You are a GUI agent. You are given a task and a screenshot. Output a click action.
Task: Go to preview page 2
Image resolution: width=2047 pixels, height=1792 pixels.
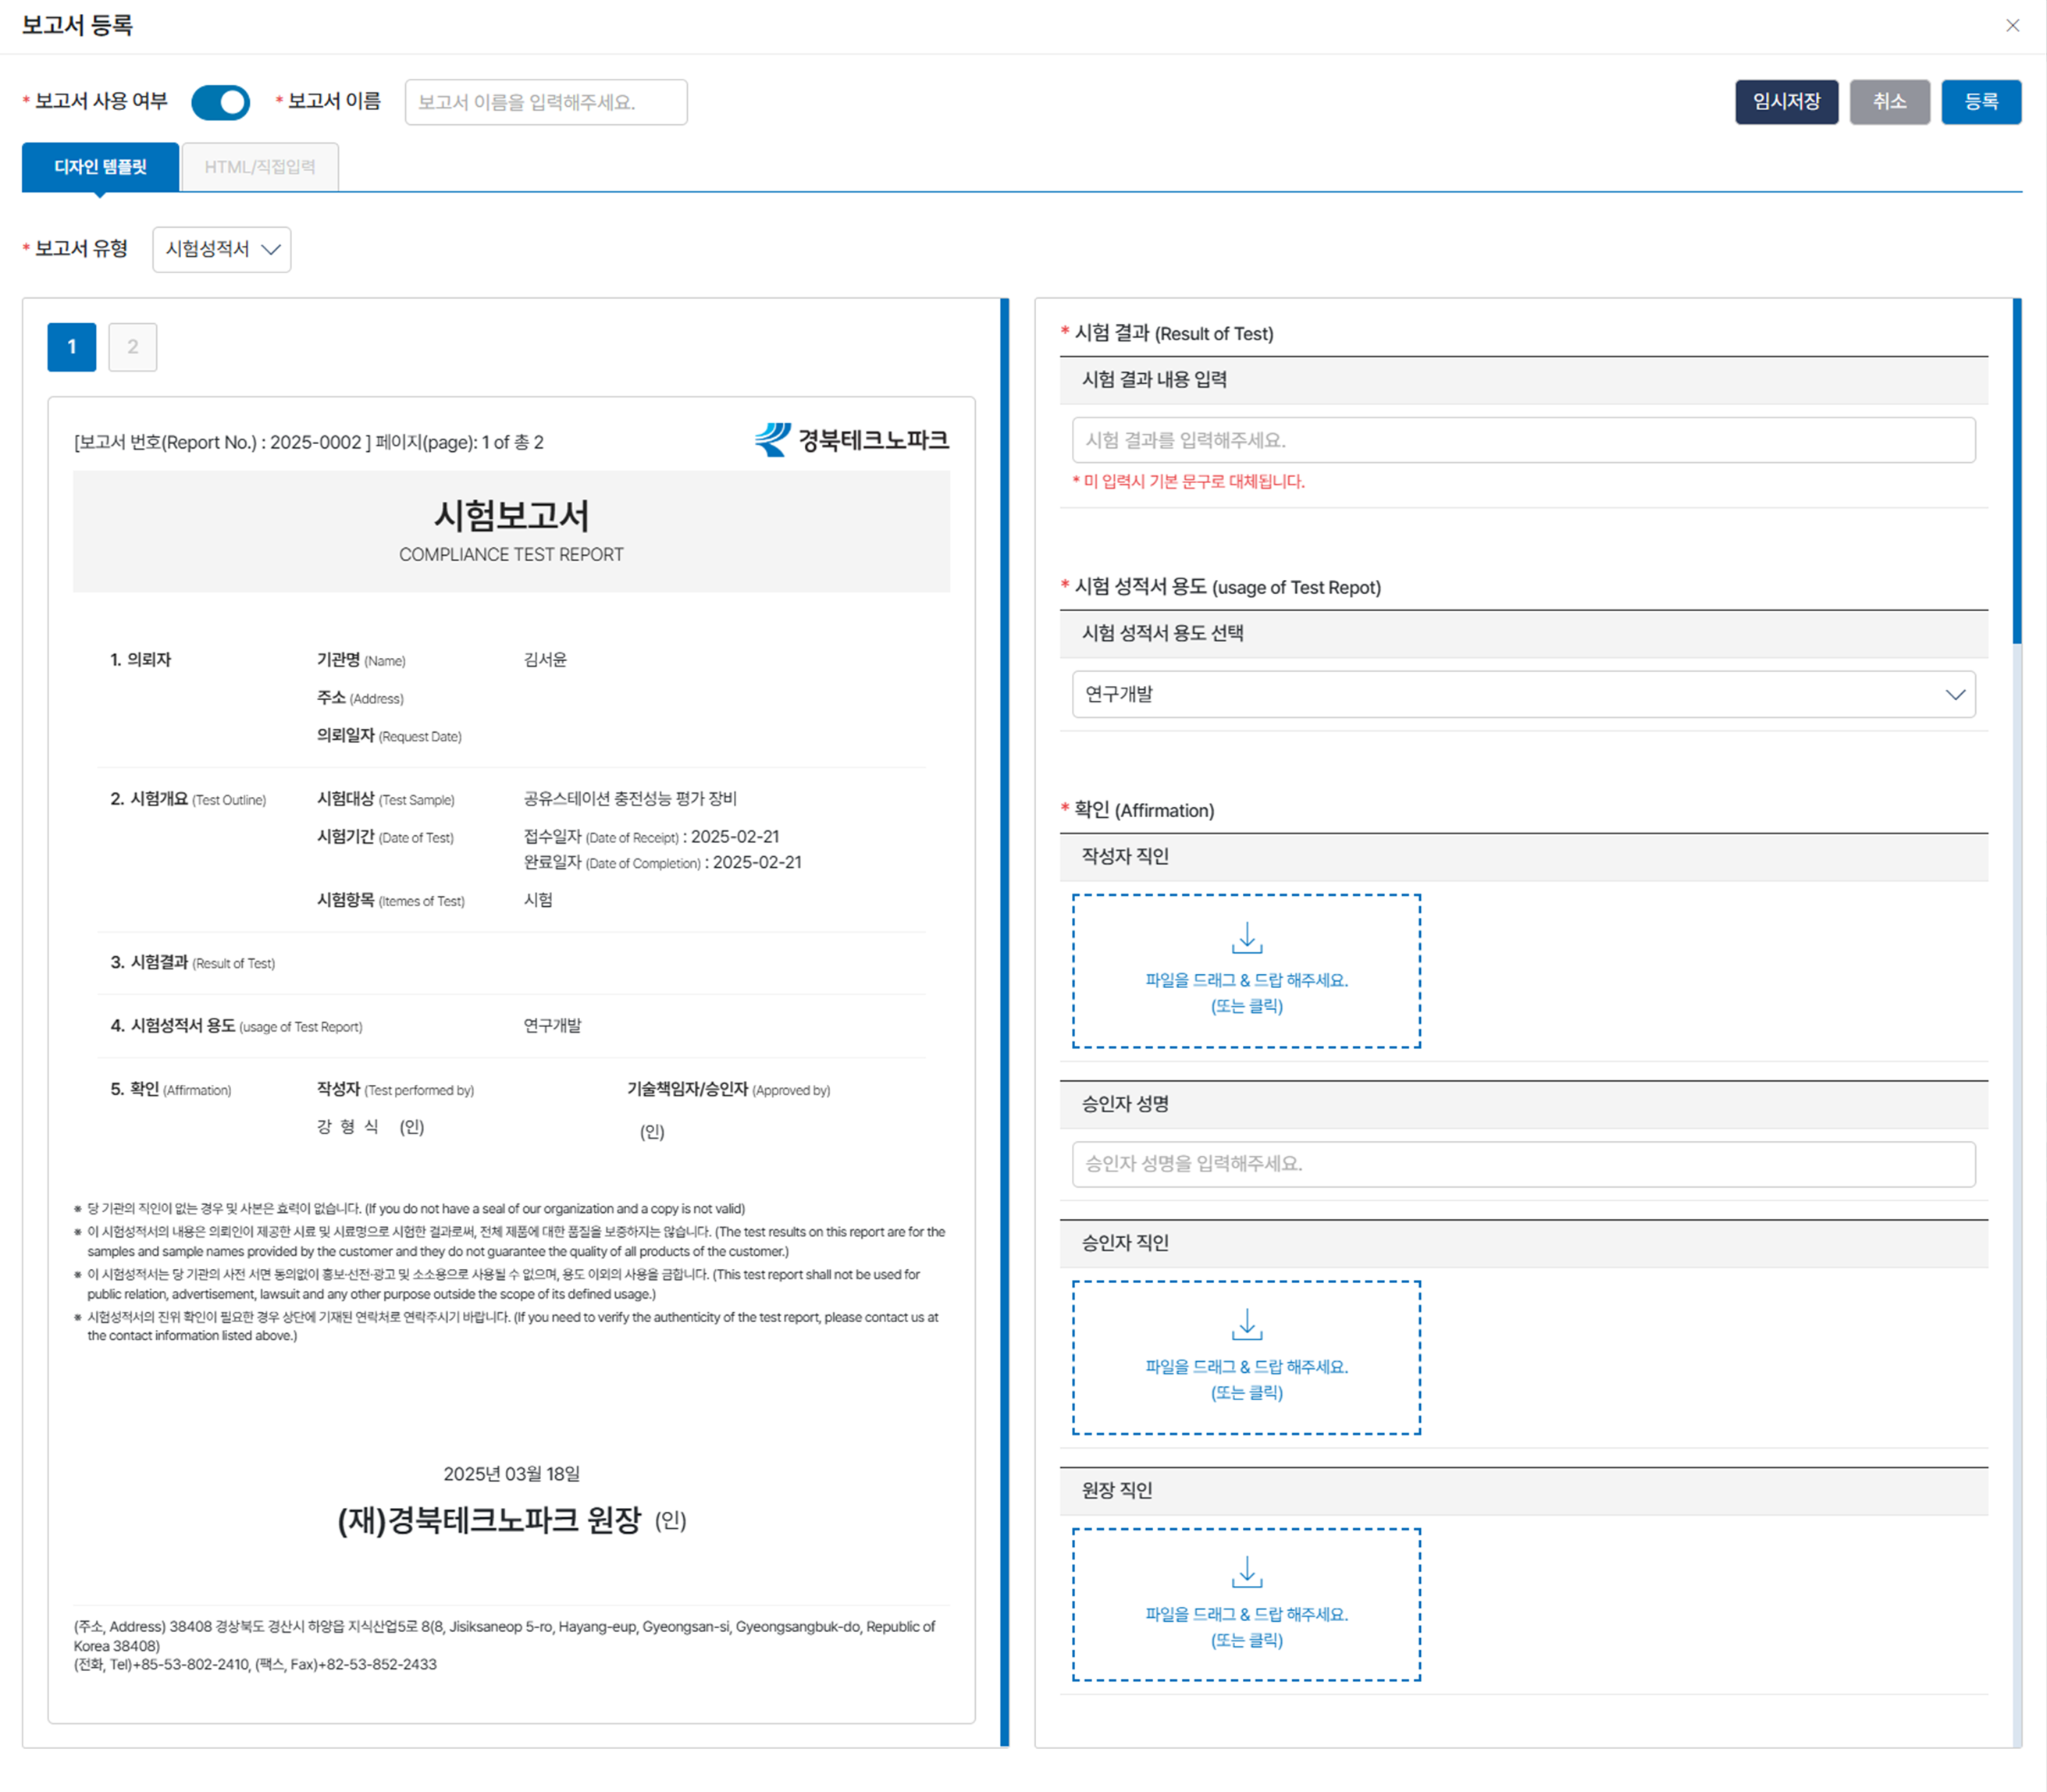coord(132,347)
